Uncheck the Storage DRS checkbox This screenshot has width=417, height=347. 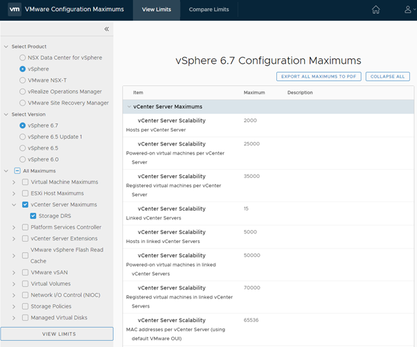click(x=33, y=216)
